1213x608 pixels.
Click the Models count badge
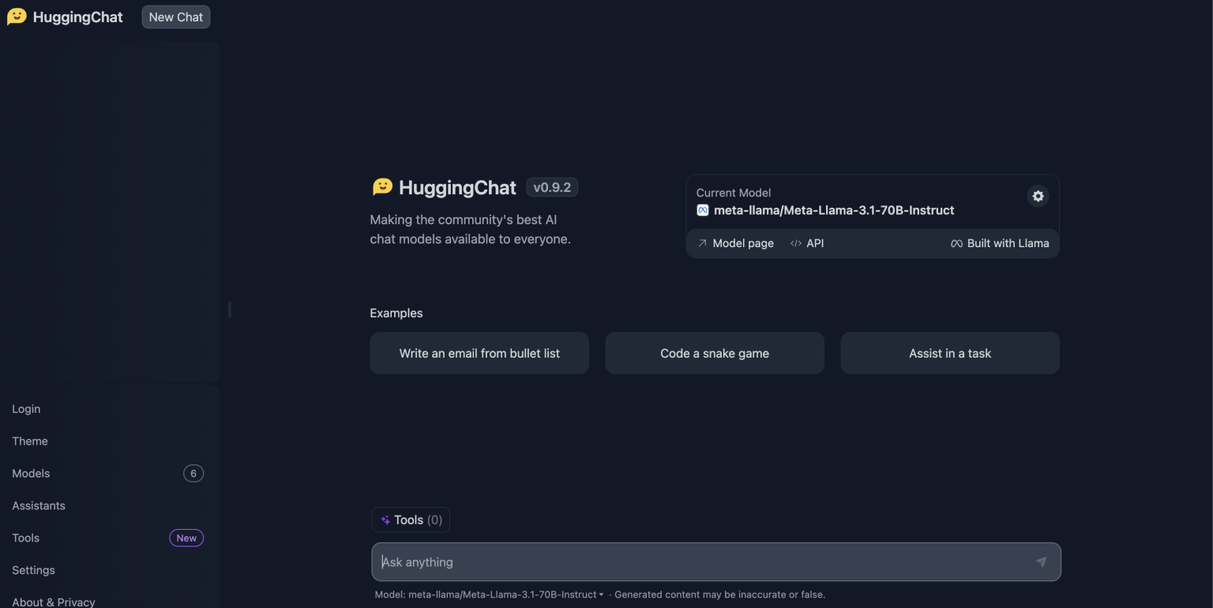(193, 473)
